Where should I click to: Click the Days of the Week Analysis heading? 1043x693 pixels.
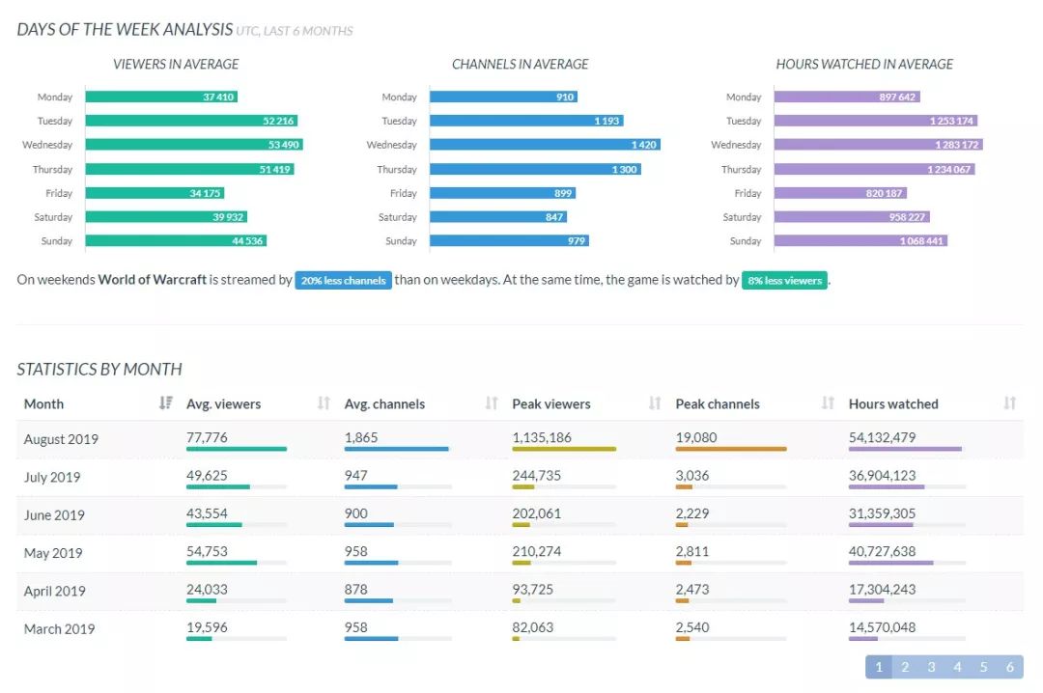[125, 30]
